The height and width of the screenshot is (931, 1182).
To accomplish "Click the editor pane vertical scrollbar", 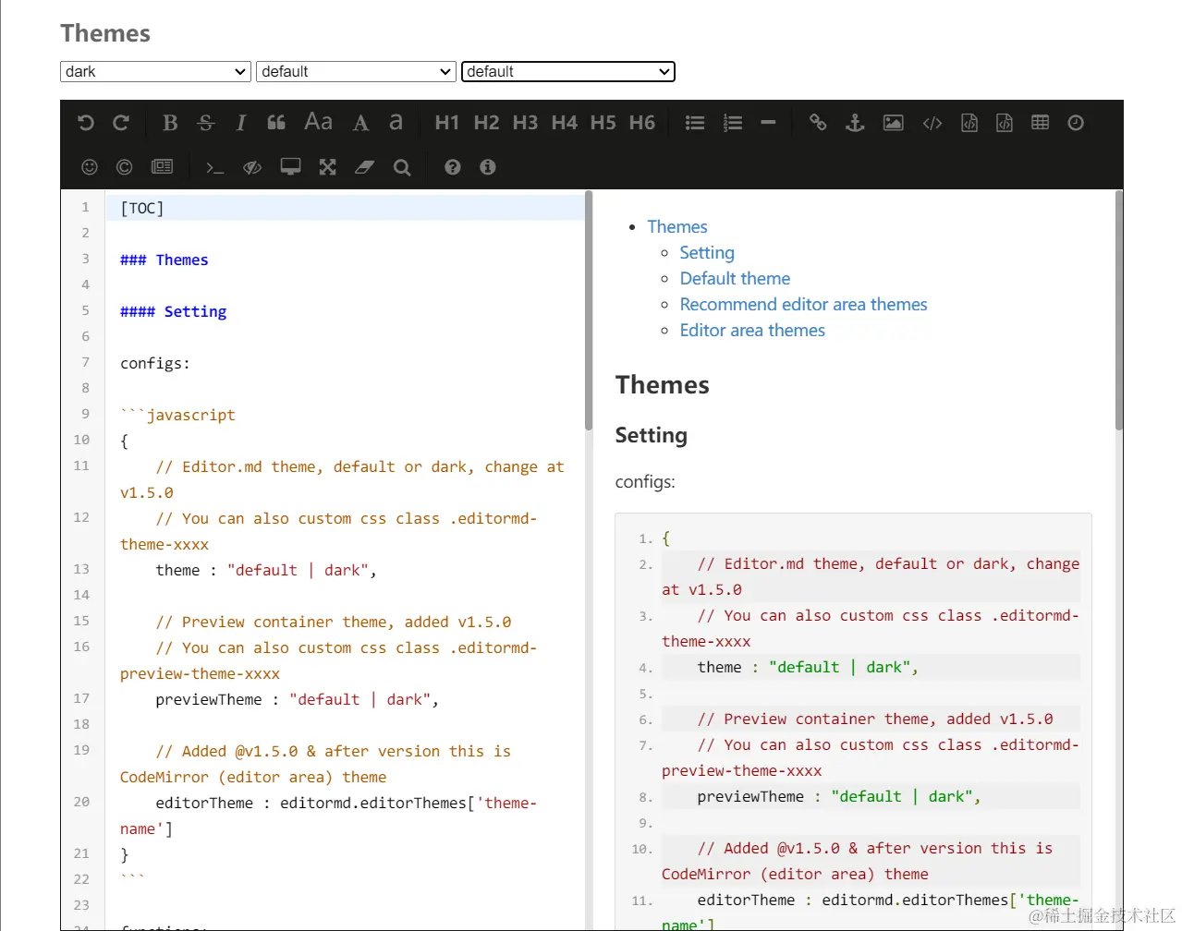I will (589, 310).
